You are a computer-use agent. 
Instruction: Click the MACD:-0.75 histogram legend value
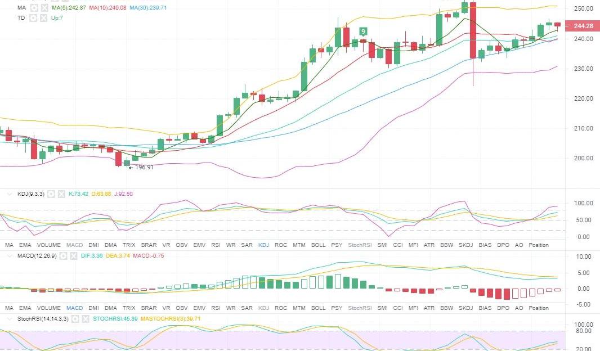[x=149, y=256]
